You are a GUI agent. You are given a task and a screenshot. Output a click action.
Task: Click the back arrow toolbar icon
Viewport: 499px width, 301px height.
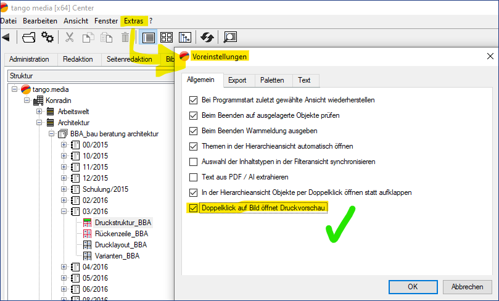[6, 38]
